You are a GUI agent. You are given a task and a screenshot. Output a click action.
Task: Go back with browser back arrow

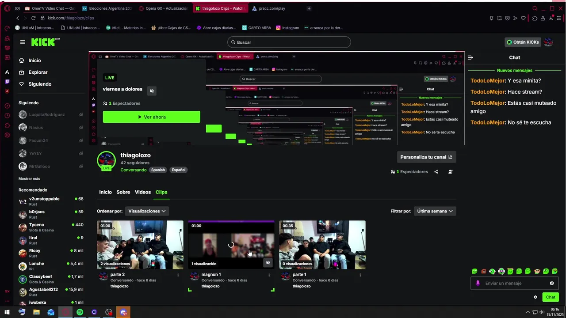pyautogui.click(x=18, y=18)
